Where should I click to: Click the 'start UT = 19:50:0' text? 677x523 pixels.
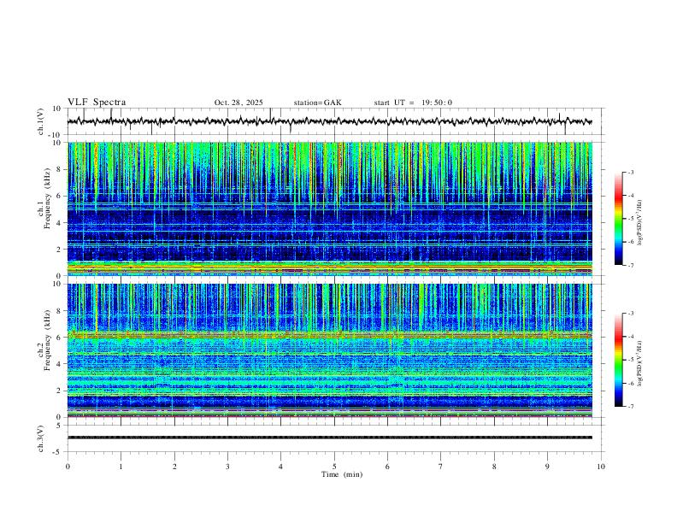pyautogui.click(x=413, y=103)
